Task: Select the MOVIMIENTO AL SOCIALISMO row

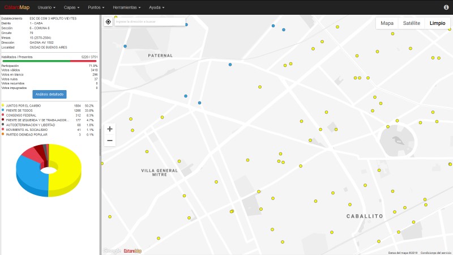Action: [x=49, y=130]
